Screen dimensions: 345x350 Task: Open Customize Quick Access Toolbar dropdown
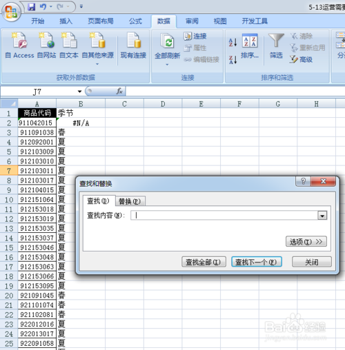[81, 7]
